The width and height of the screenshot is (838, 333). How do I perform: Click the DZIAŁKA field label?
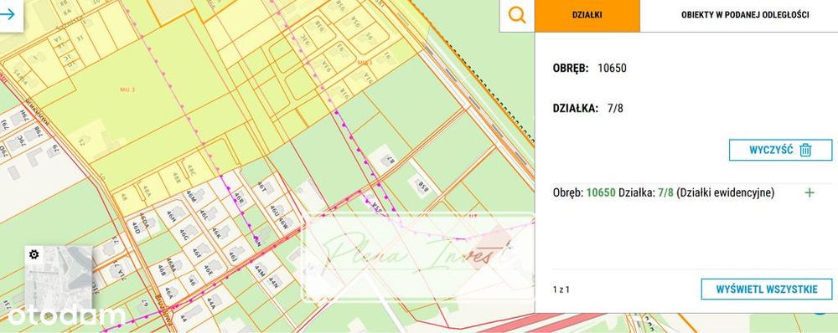tap(576, 108)
